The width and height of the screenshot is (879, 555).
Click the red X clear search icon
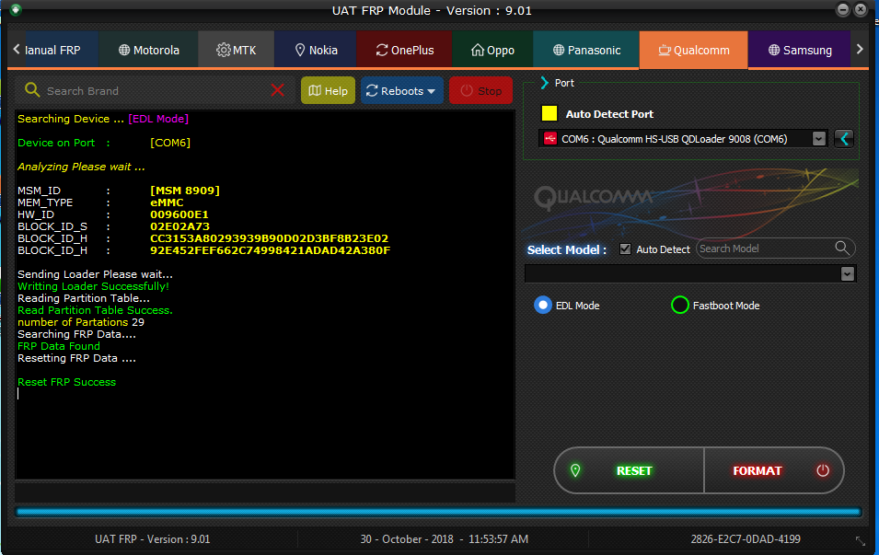(277, 90)
